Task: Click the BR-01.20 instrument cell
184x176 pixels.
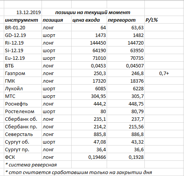Action: point(23,27)
